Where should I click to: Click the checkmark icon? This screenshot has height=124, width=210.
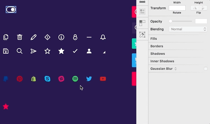(x=75, y=51)
